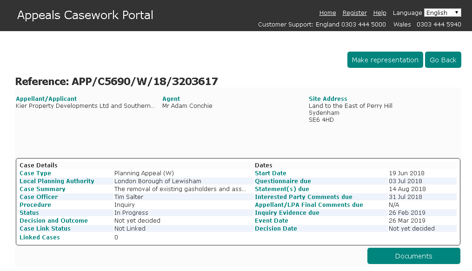This screenshot has height=271, width=472.
Task: Click the Kier Property Developments appellant name
Action: [85, 106]
